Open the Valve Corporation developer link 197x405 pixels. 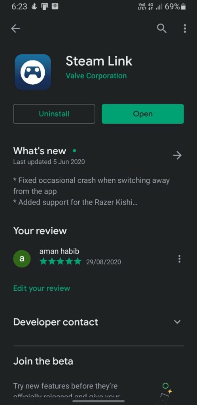point(96,76)
